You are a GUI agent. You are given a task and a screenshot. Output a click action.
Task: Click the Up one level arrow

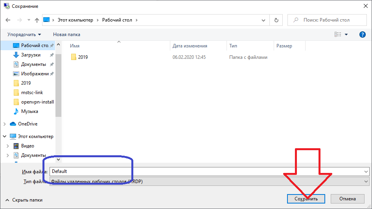[x=37, y=20]
